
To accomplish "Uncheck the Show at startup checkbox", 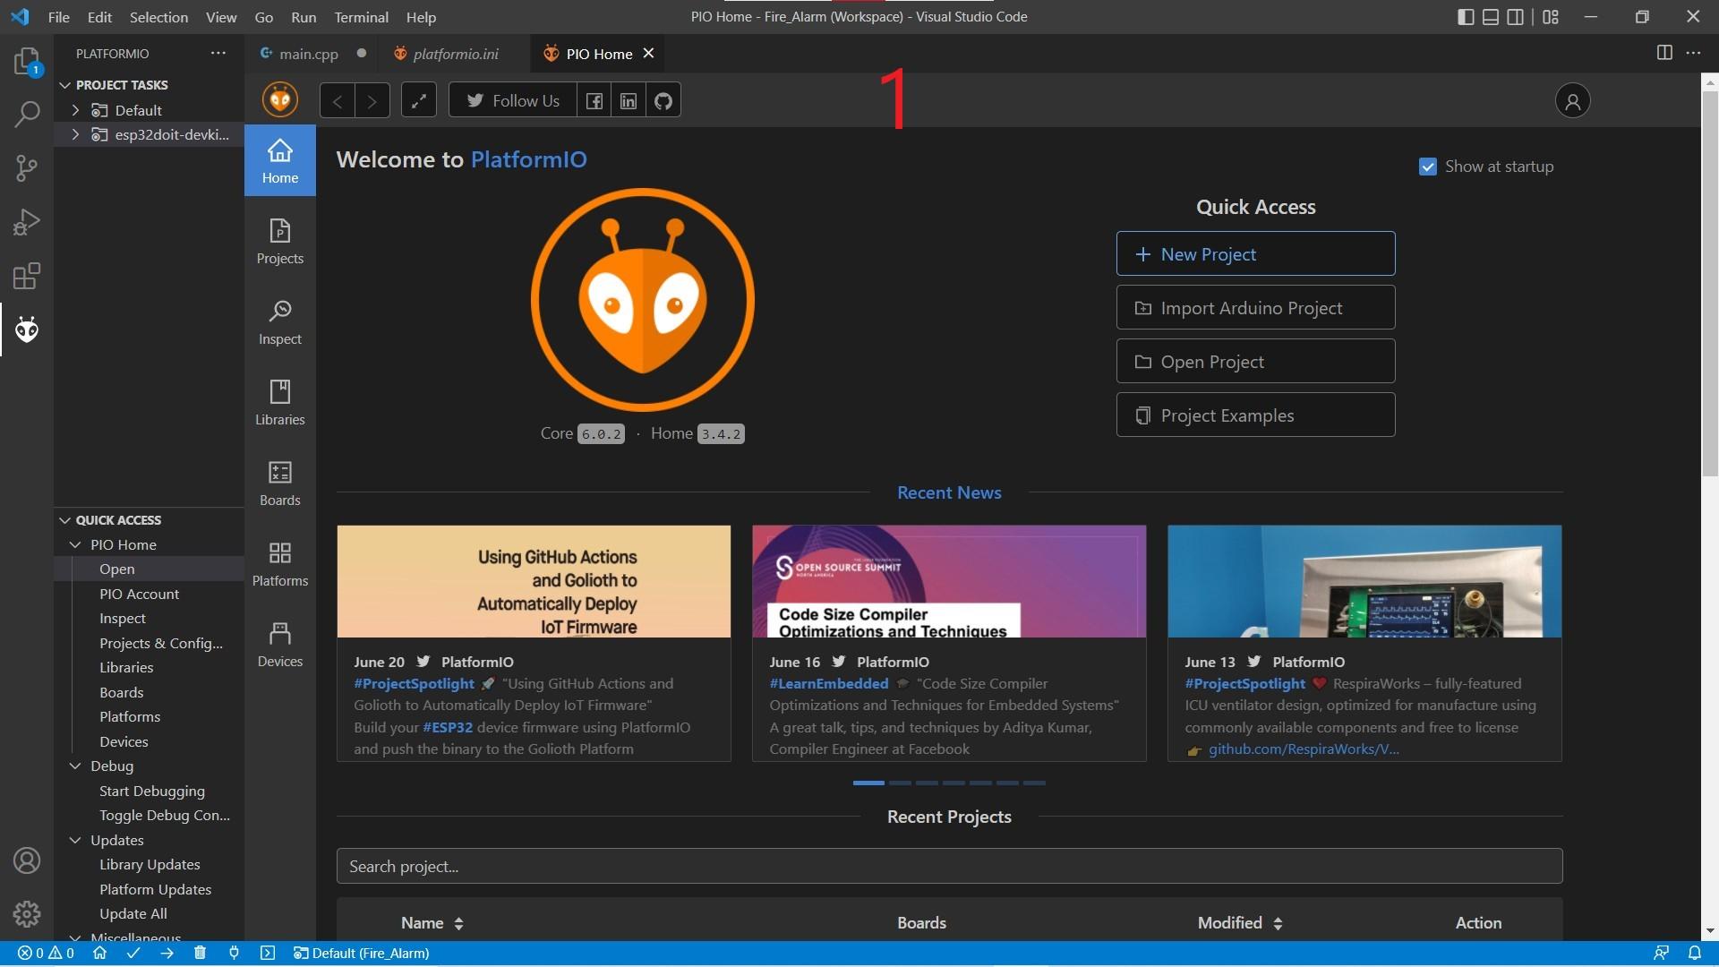I will (1428, 167).
